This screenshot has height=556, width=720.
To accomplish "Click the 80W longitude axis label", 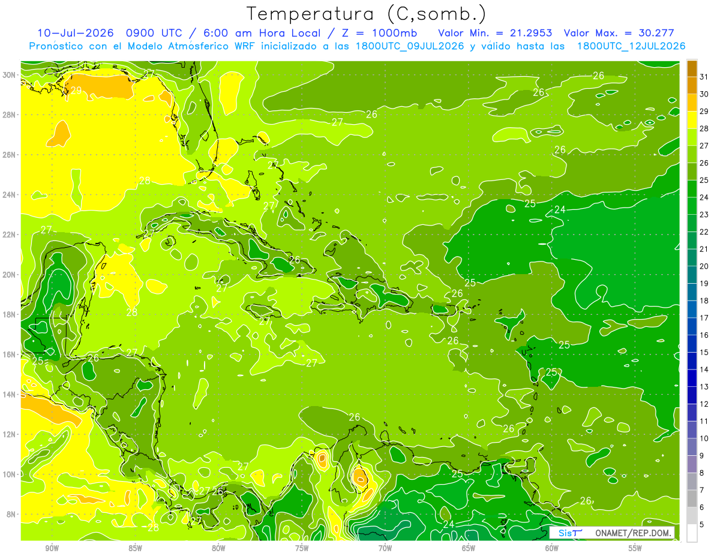I will pos(218,548).
